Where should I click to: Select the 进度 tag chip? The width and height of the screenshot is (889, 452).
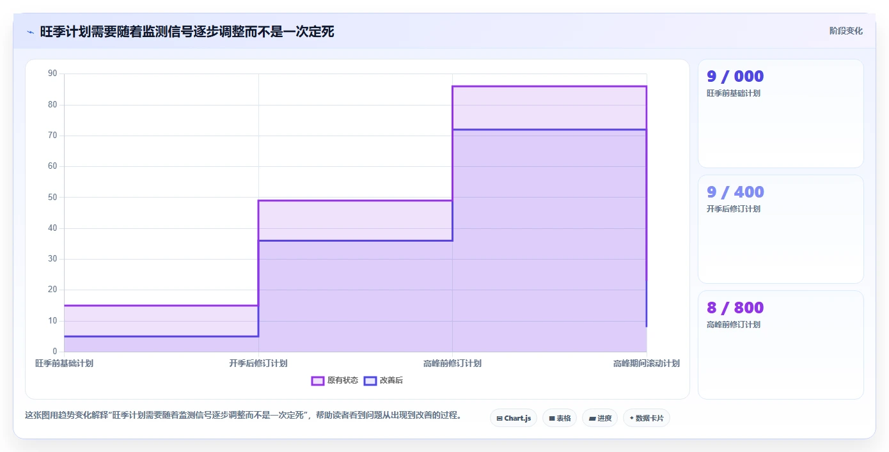(600, 418)
